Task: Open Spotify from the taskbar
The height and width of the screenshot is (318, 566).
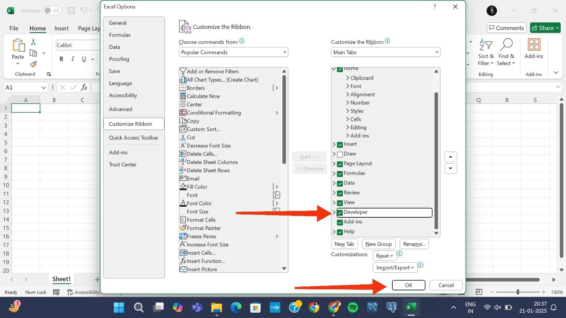Action: tap(353, 307)
